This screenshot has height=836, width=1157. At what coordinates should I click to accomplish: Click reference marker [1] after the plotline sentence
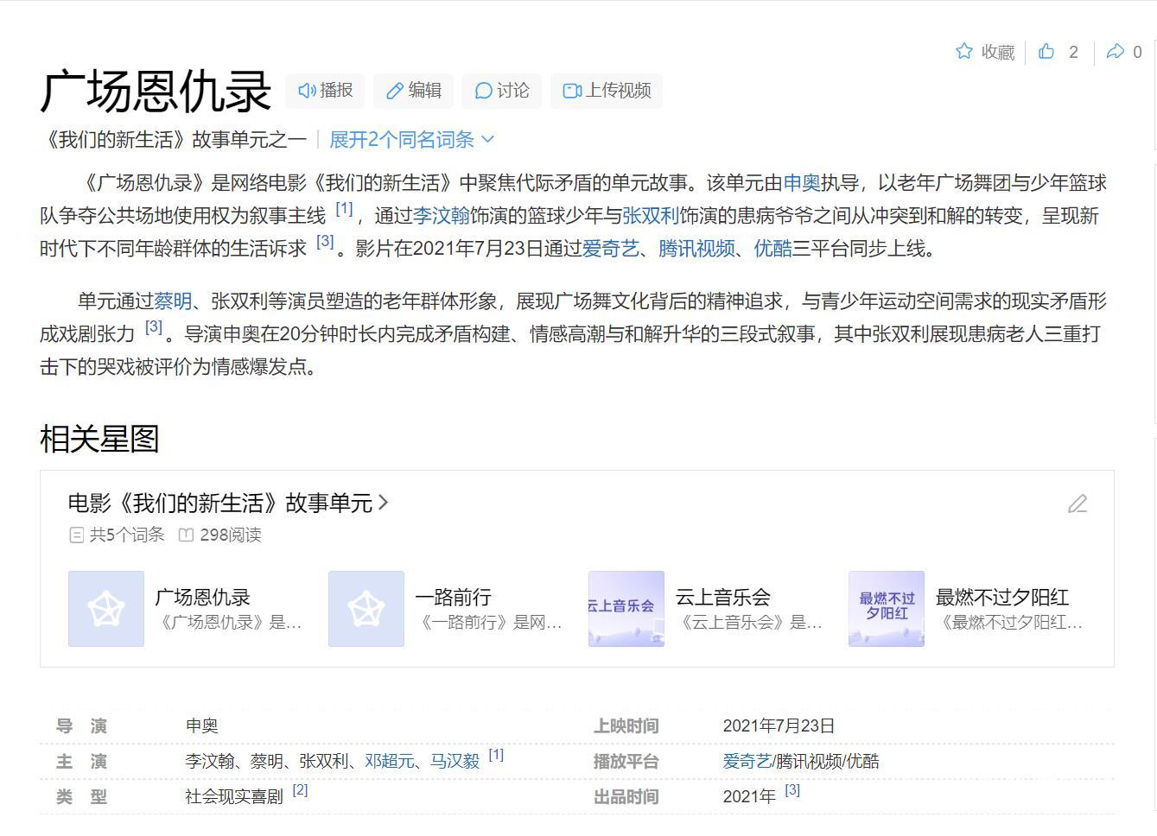click(x=343, y=207)
